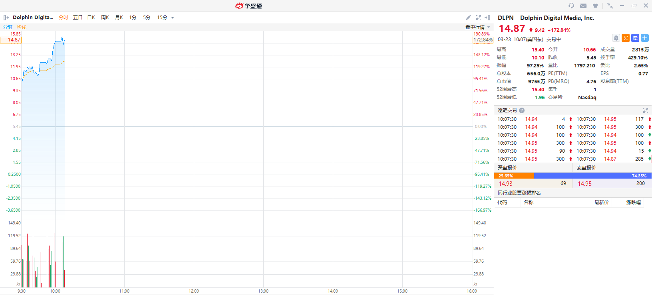Click the 名称 column header

(529, 203)
